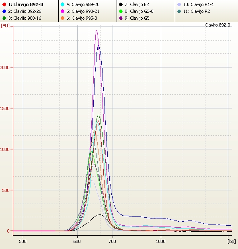
Task: Click the purple dot for Clavijo G5
Action: (121, 18)
